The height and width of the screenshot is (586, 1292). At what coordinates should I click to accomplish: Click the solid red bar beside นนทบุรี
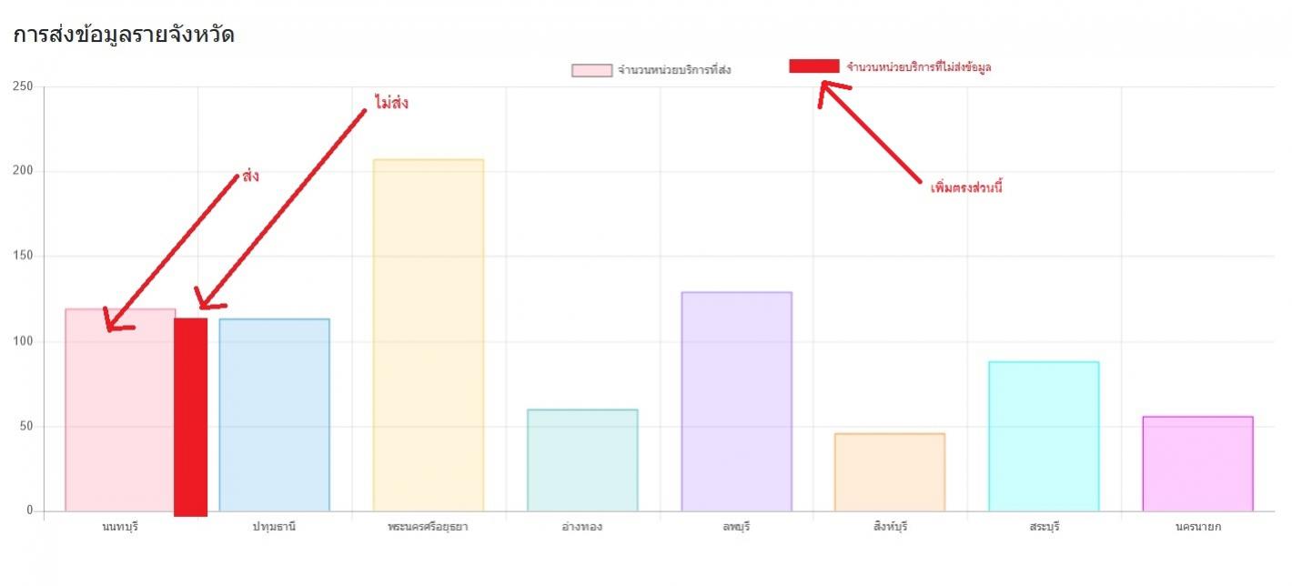click(190, 417)
